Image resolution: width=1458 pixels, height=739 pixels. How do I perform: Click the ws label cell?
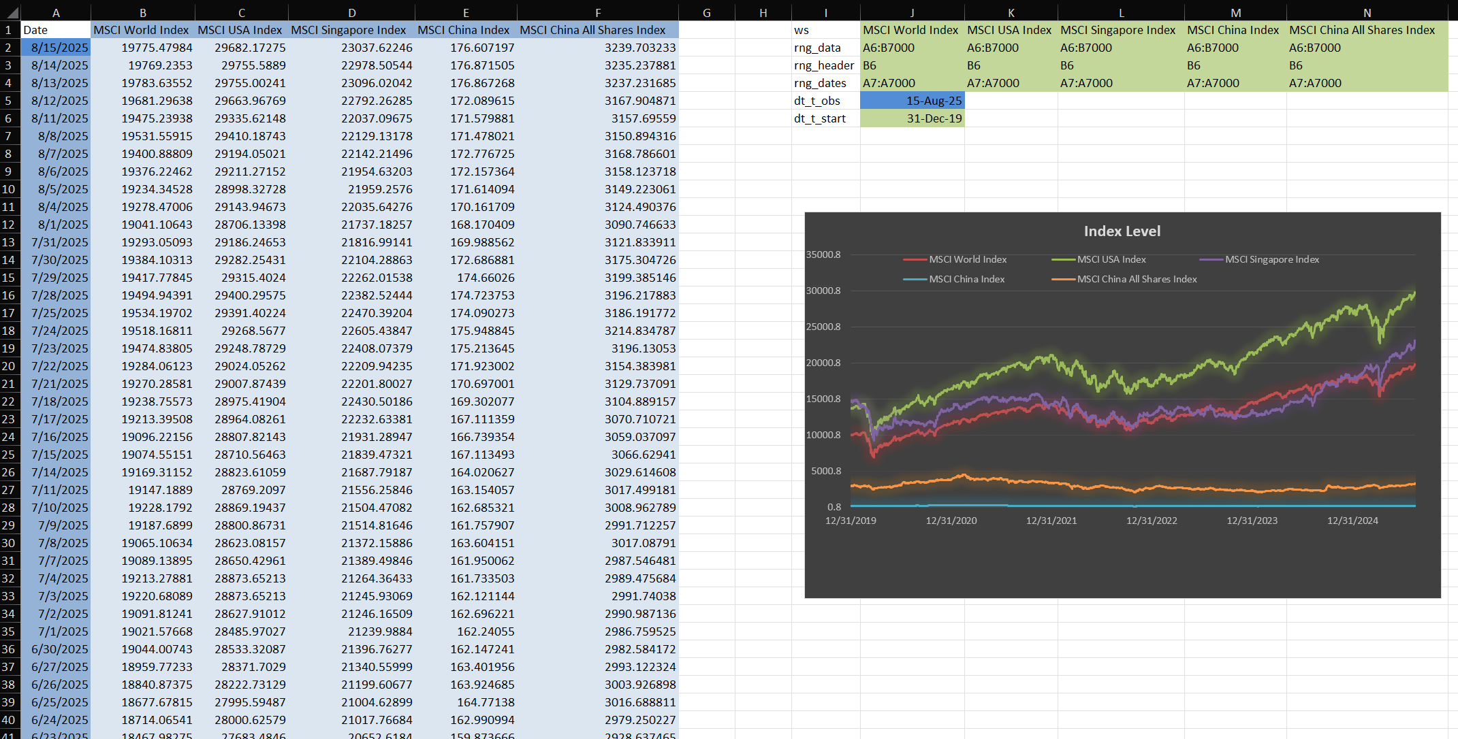826,30
